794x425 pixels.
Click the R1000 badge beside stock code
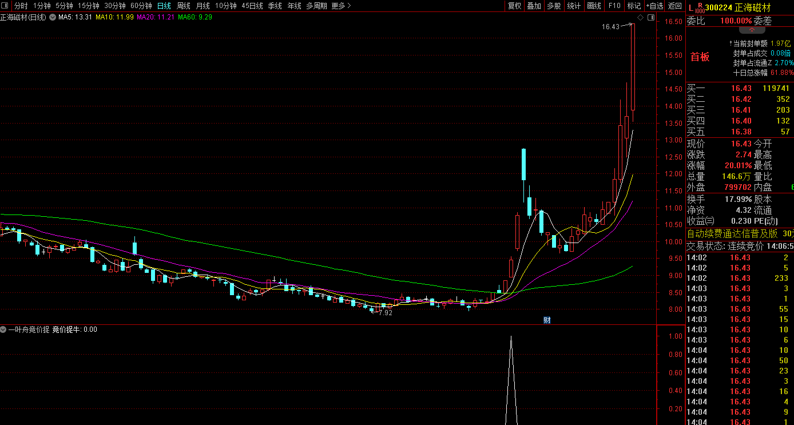tap(700, 7)
